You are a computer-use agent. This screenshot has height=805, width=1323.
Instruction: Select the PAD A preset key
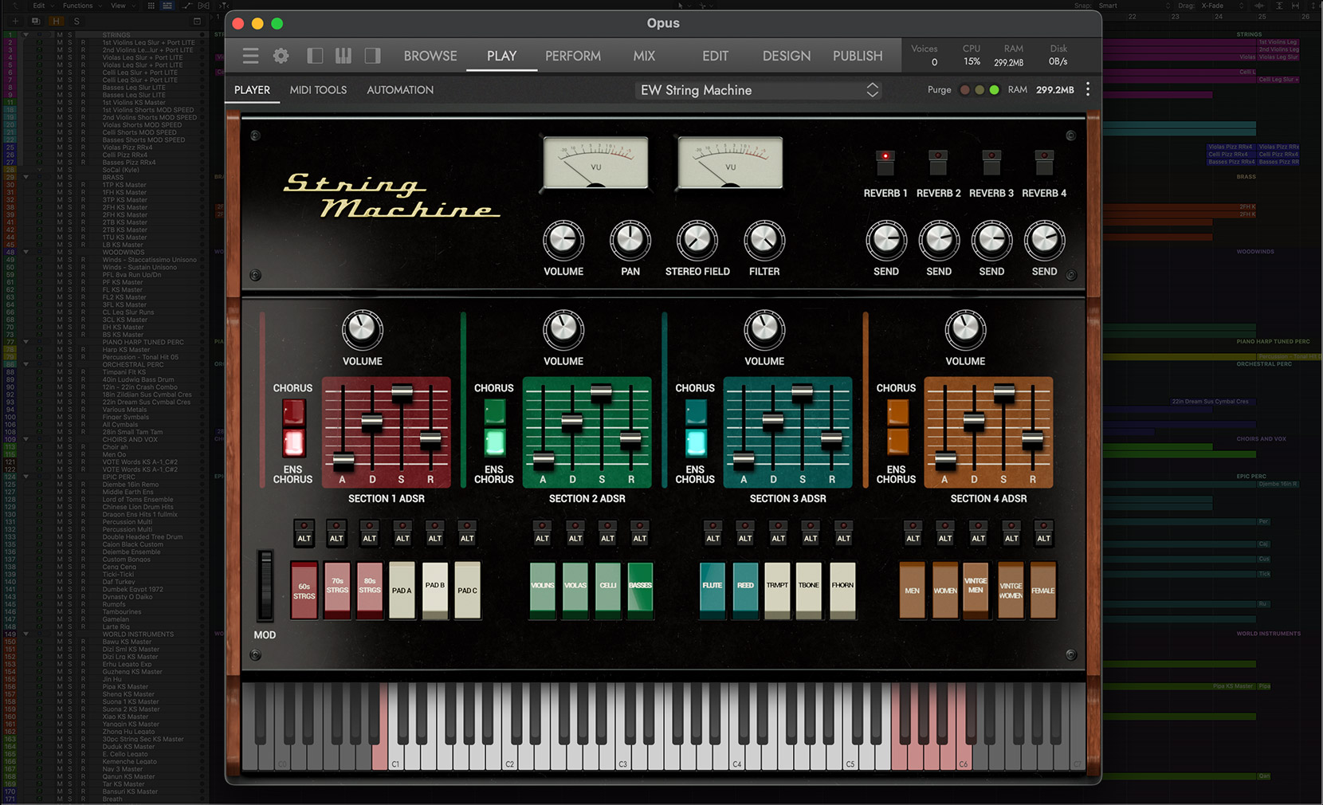tap(402, 590)
